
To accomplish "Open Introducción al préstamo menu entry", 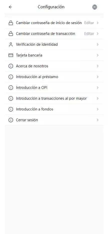I will [x=54, y=77].
